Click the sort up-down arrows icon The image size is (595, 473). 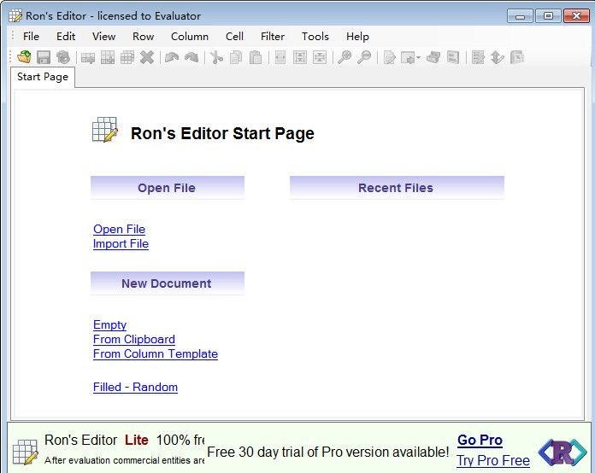pos(497,57)
